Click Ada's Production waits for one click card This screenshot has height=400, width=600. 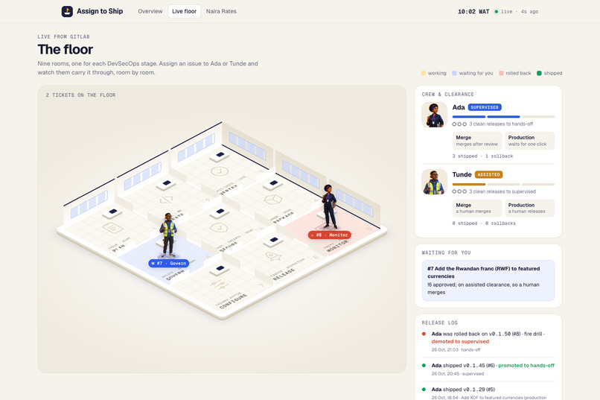tap(529, 141)
